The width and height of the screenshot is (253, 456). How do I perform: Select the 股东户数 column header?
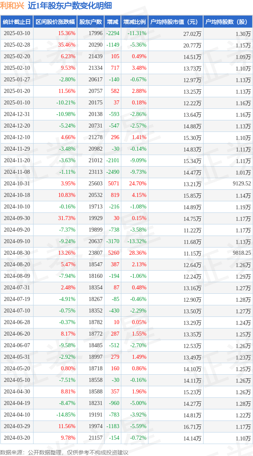[x=91, y=22]
